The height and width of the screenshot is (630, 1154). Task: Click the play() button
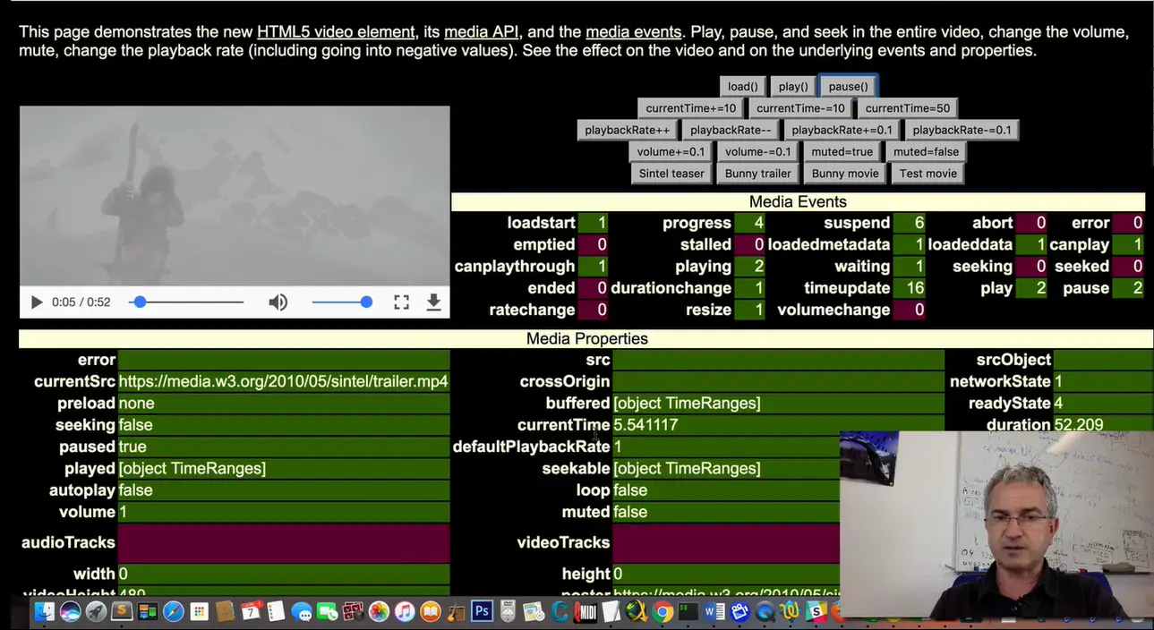point(793,87)
